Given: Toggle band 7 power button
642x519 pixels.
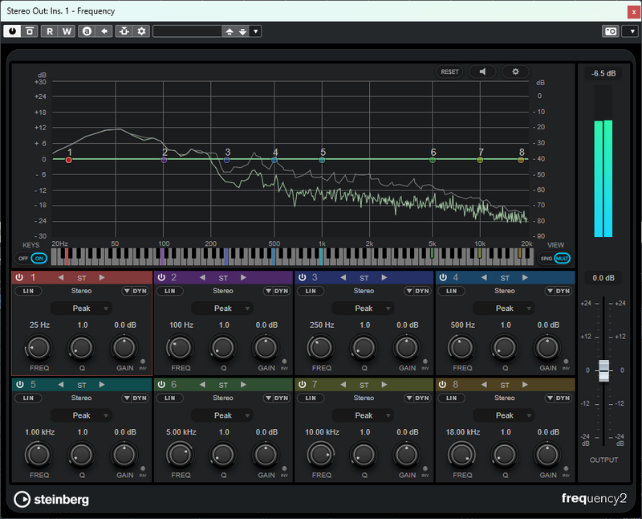Looking at the screenshot, I should tap(303, 385).
